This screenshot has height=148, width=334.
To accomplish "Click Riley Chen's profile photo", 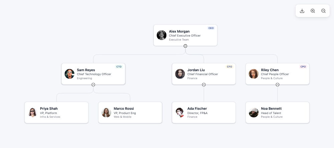I will 254,74.
